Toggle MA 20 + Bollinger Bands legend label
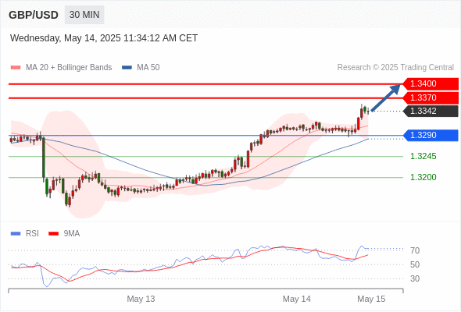 pos(69,68)
